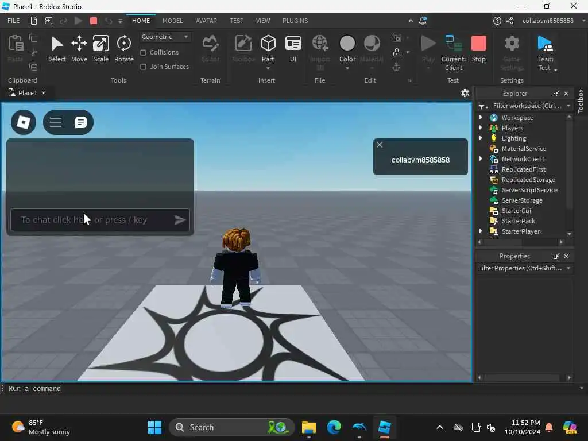
Task: Close the Place1 document tab
Action: click(44, 93)
